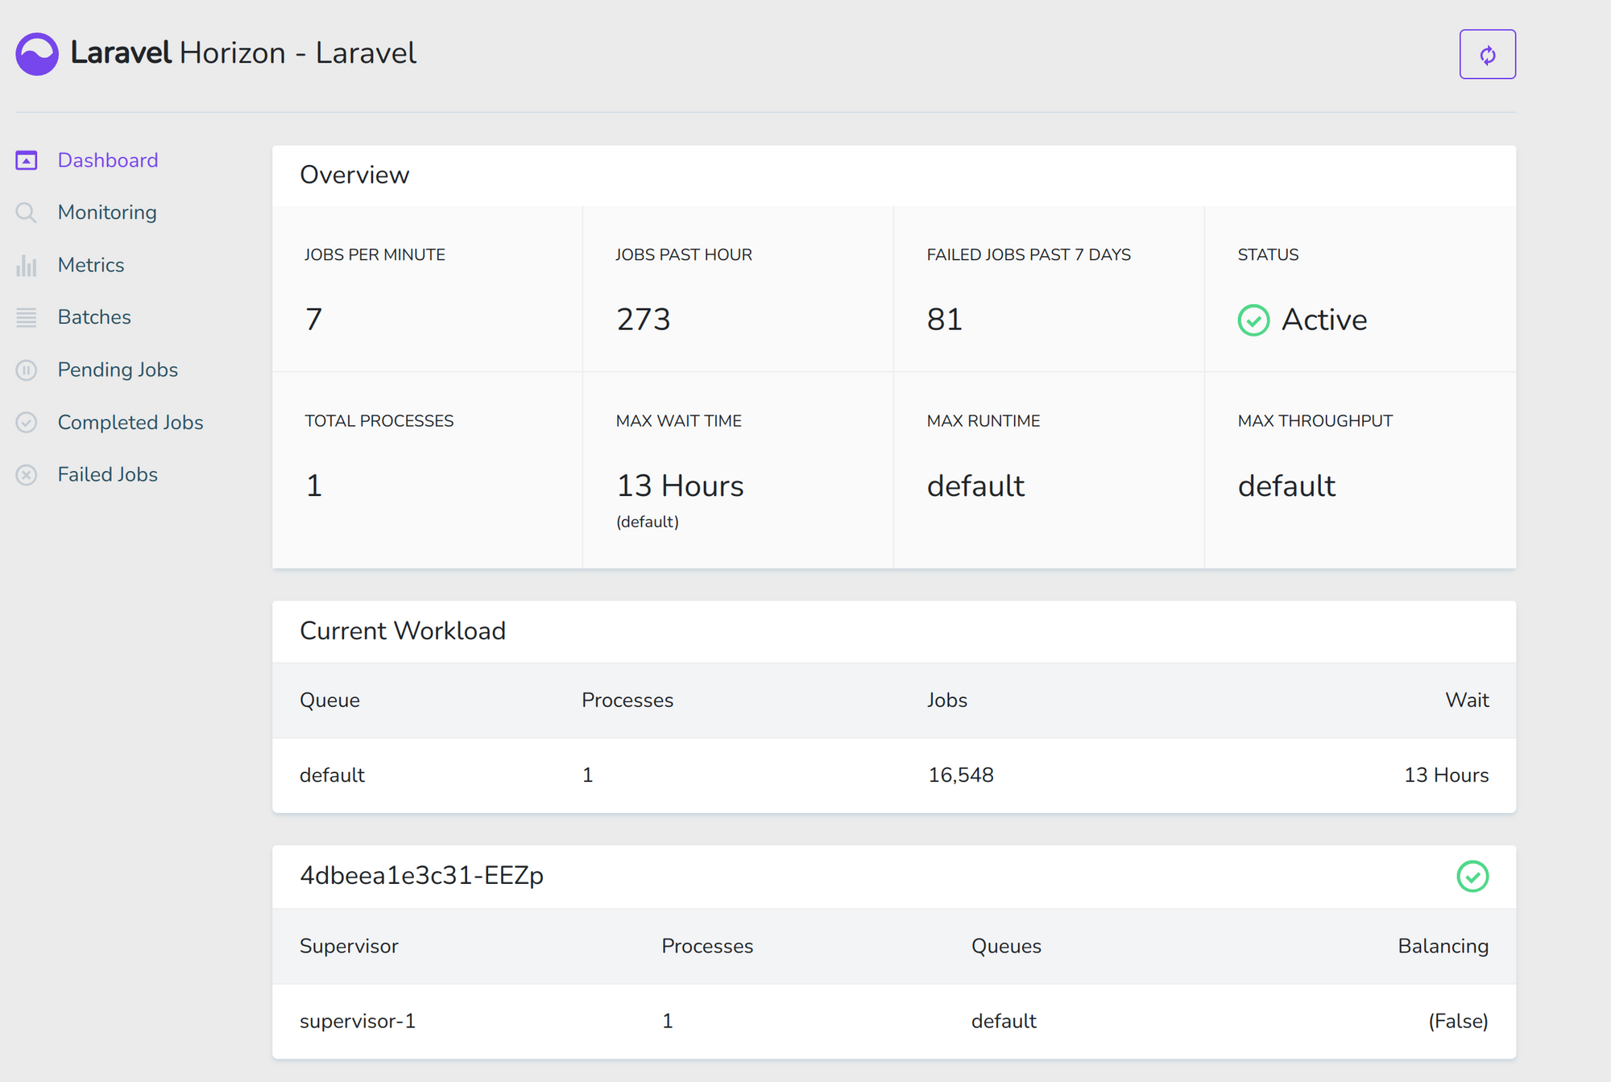Viewport: 1611px width, 1082px height.
Task: Click the 4dbeea1e3c31-EEZp heading
Action: (421, 875)
